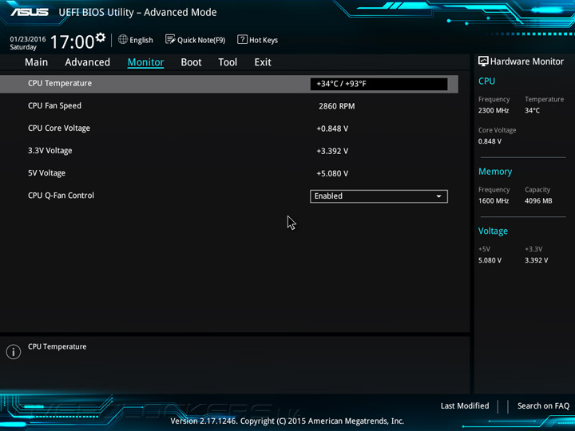Click the CPU heading in Hardware Monitor
The height and width of the screenshot is (431, 575).
click(x=486, y=81)
